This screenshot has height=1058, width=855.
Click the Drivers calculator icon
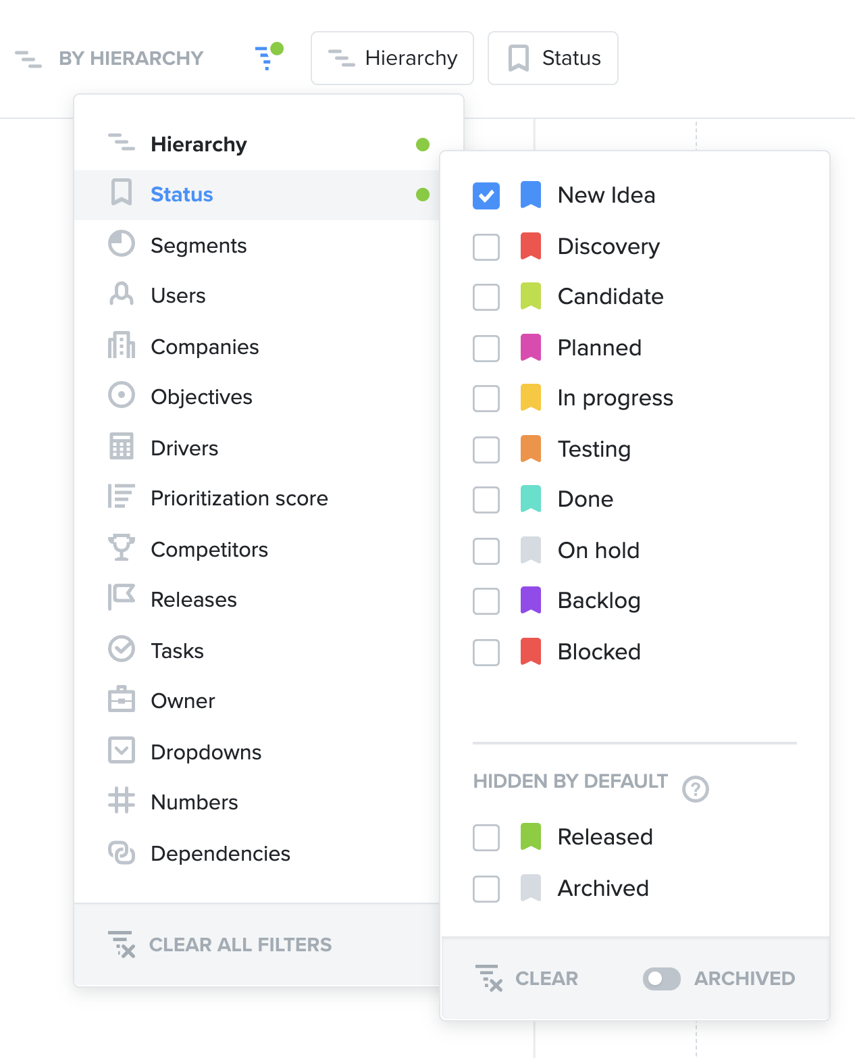[x=122, y=447]
